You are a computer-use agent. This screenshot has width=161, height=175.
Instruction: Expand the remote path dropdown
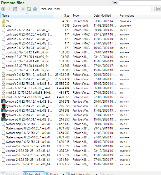click(152, 9)
